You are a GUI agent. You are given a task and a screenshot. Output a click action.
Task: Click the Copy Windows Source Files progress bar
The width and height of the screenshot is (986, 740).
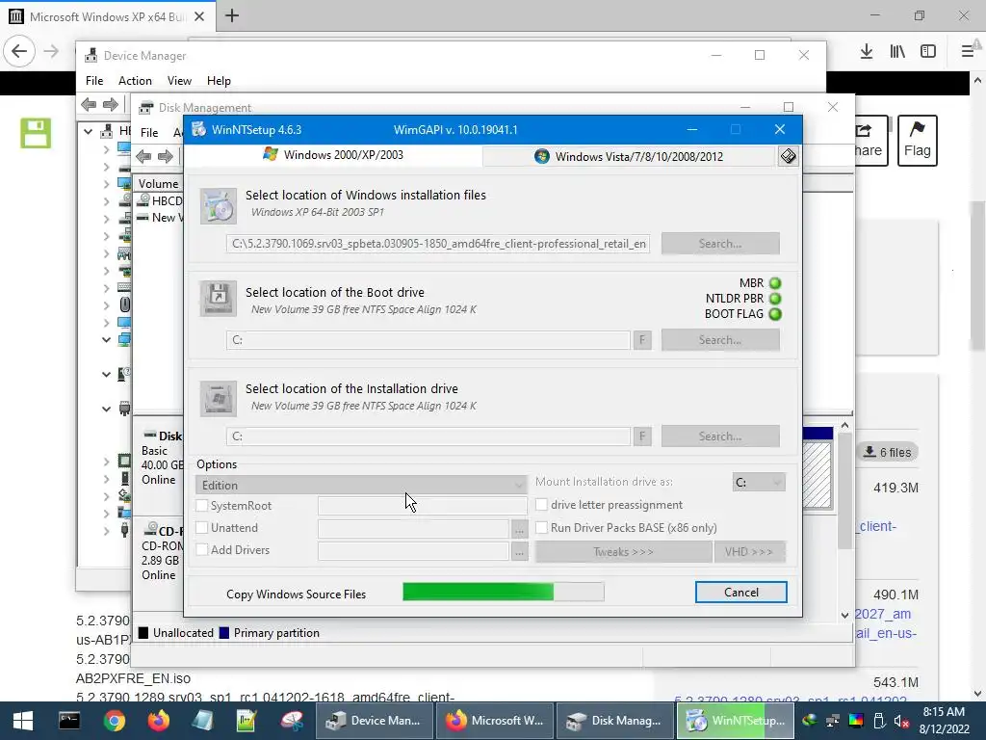(x=503, y=592)
